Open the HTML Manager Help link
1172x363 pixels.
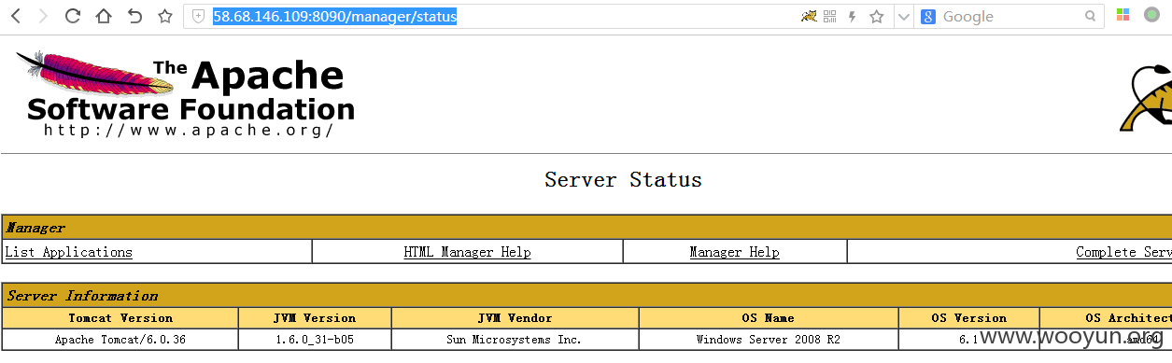point(467,252)
